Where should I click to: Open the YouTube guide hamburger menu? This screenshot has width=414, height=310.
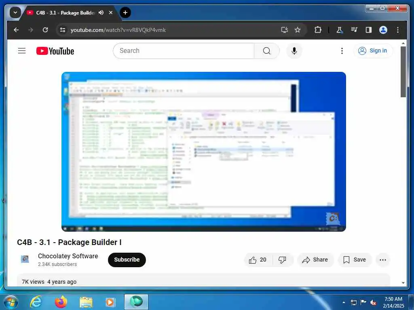[x=22, y=50]
